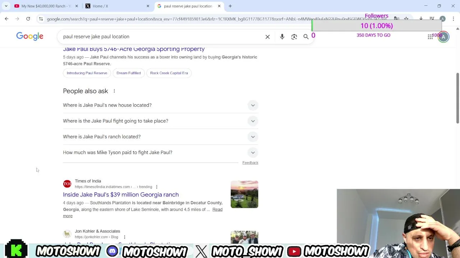Click the page vertical scrollbar
Screen dimensions: 460x258
point(457,99)
